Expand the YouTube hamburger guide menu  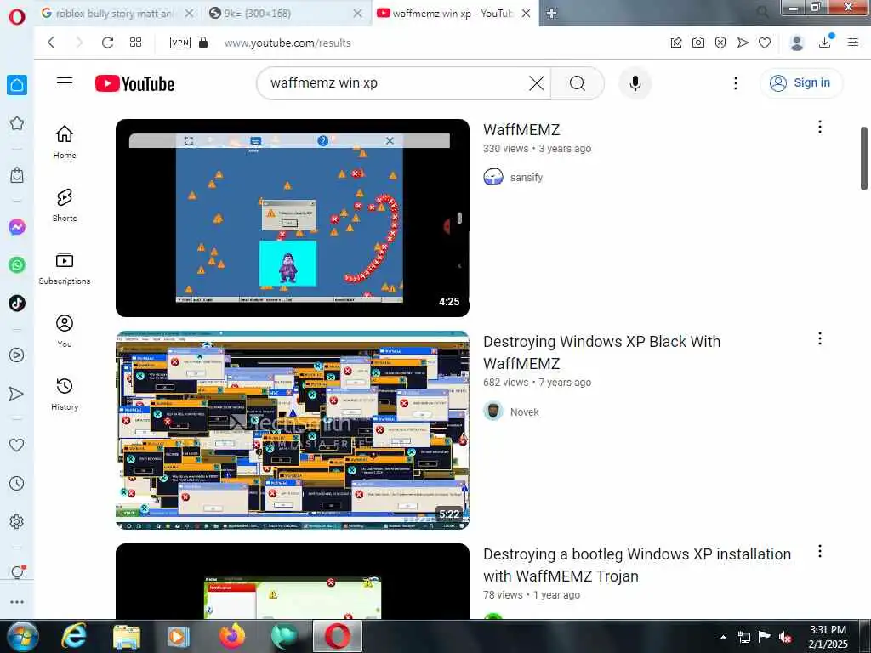[x=65, y=82]
